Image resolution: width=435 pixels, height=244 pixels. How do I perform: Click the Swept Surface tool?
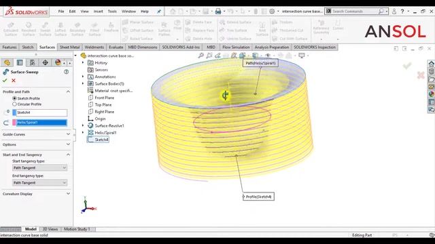(x=45, y=28)
